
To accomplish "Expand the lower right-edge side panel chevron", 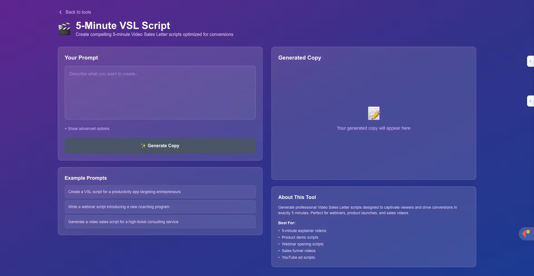I will coord(530,101).
